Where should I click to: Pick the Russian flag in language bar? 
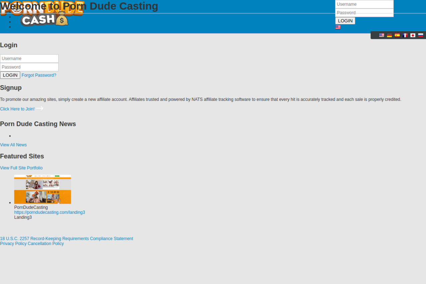(x=421, y=35)
